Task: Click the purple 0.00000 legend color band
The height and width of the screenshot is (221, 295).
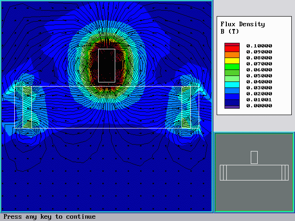Action: [232, 107]
